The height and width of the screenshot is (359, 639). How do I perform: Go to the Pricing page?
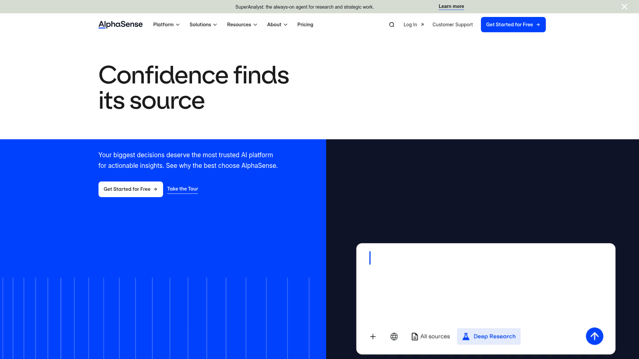[305, 25]
